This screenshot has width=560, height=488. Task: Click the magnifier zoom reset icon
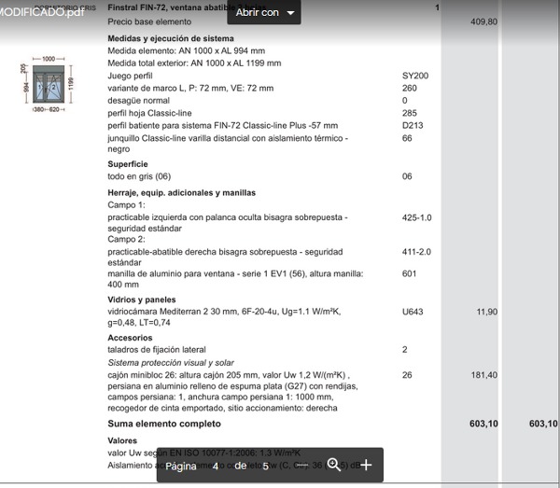(333, 465)
